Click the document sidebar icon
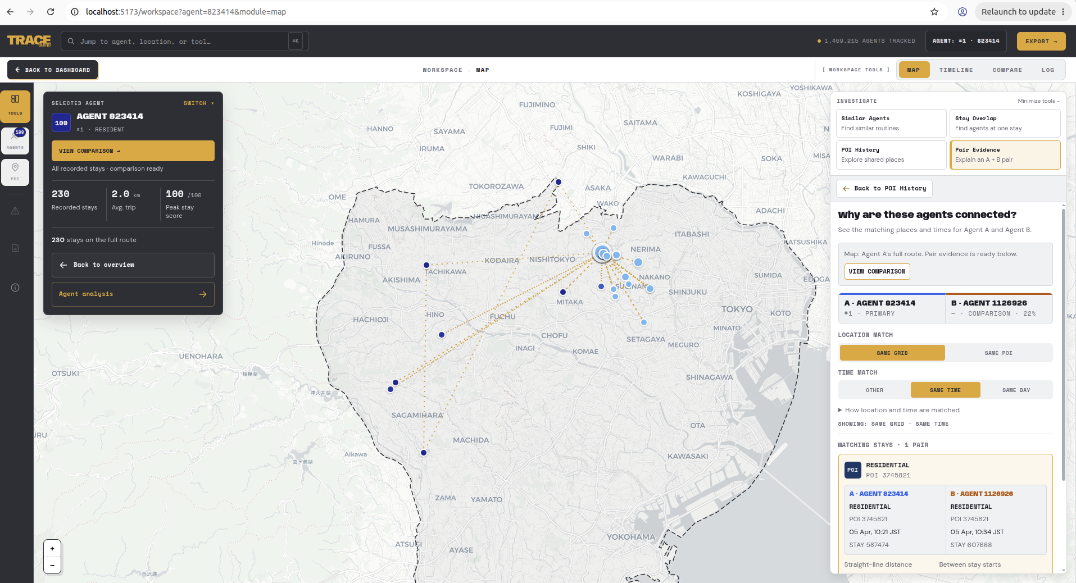The image size is (1076, 583). point(15,248)
